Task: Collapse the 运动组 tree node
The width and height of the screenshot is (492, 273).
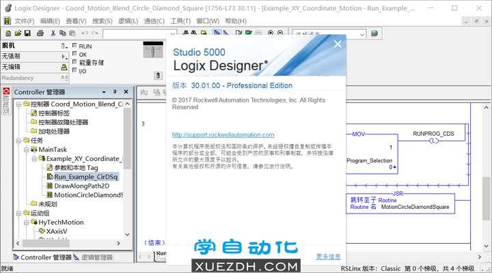Action: point(18,213)
